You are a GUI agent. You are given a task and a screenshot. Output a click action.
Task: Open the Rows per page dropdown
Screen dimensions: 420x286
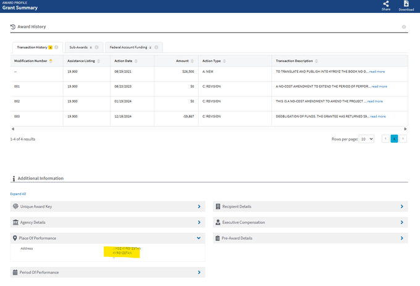pos(367,139)
